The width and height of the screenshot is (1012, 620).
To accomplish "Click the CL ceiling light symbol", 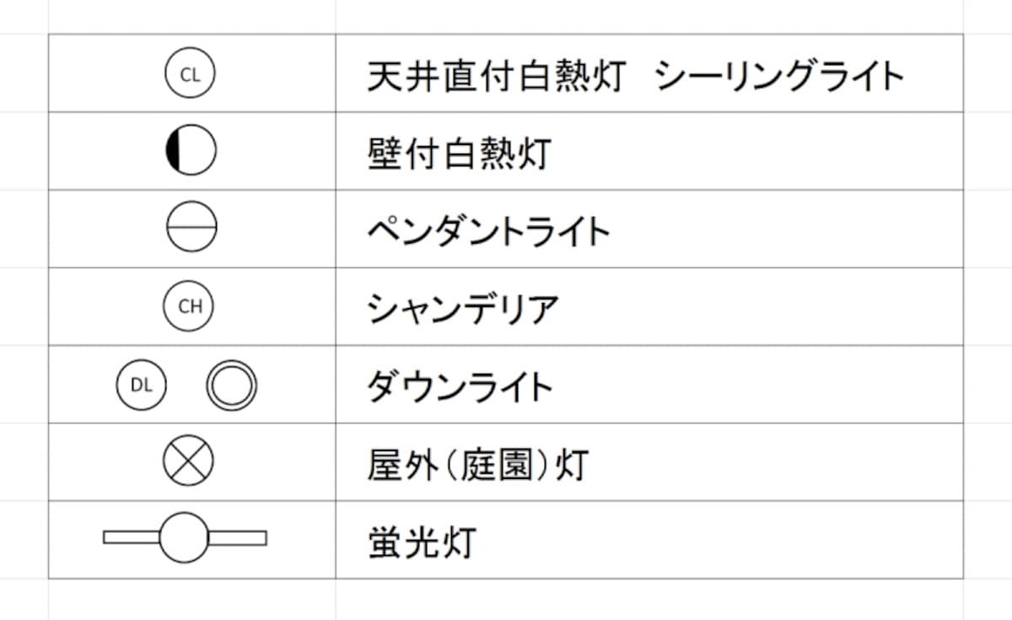I will coord(190,74).
